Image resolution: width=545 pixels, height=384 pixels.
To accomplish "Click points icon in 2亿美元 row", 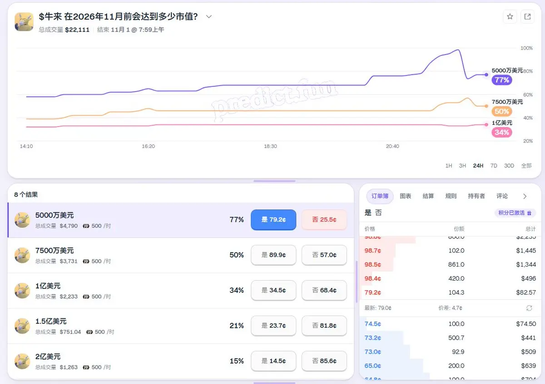I will tap(86, 367).
